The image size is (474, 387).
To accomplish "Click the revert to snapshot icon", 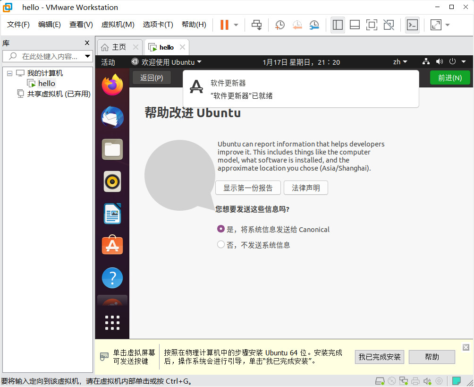I will coord(297,25).
